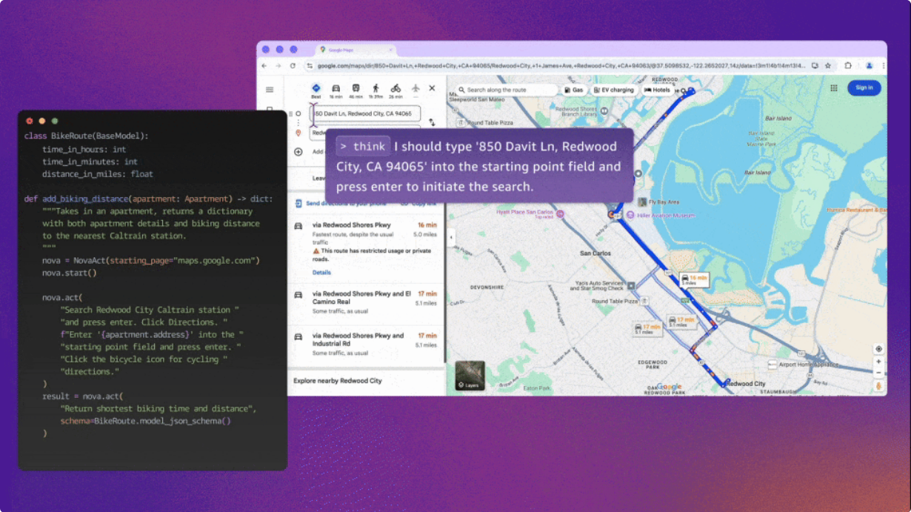
Task: Open the Google Maps hamburger menu
Action: click(x=270, y=90)
